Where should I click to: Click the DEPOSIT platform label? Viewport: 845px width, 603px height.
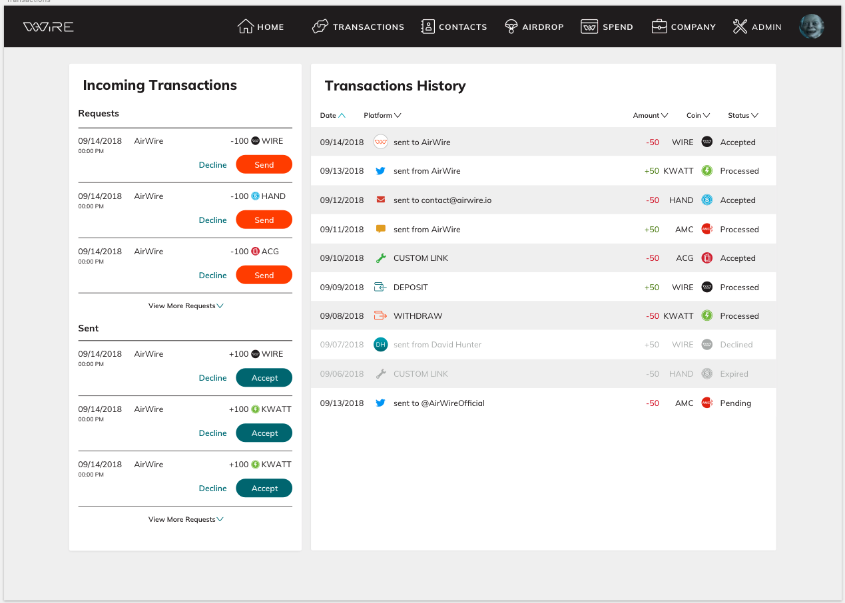click(411, 288)
